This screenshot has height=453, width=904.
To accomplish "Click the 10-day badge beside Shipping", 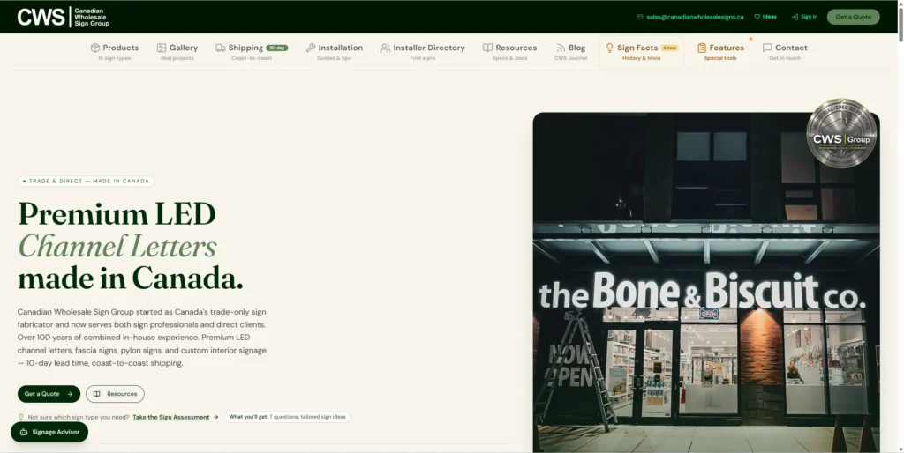I will (x=276, y=48).
